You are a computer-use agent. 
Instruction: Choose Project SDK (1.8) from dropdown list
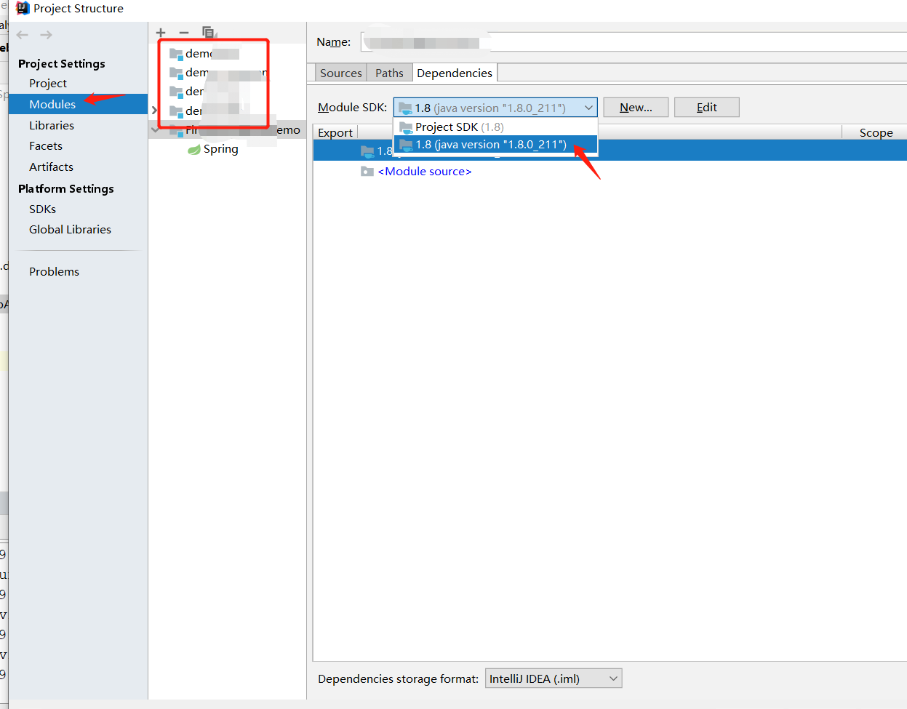[495, 127]
